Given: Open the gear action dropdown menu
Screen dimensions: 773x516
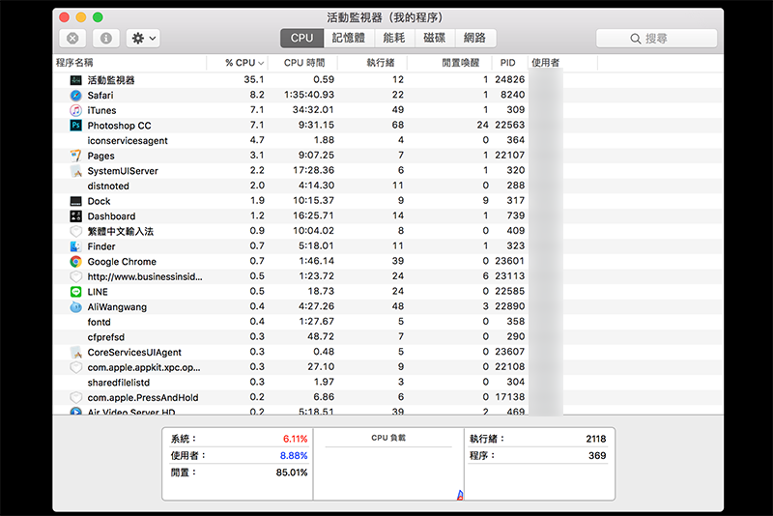Looking at the screenshot, I should 143,39.
